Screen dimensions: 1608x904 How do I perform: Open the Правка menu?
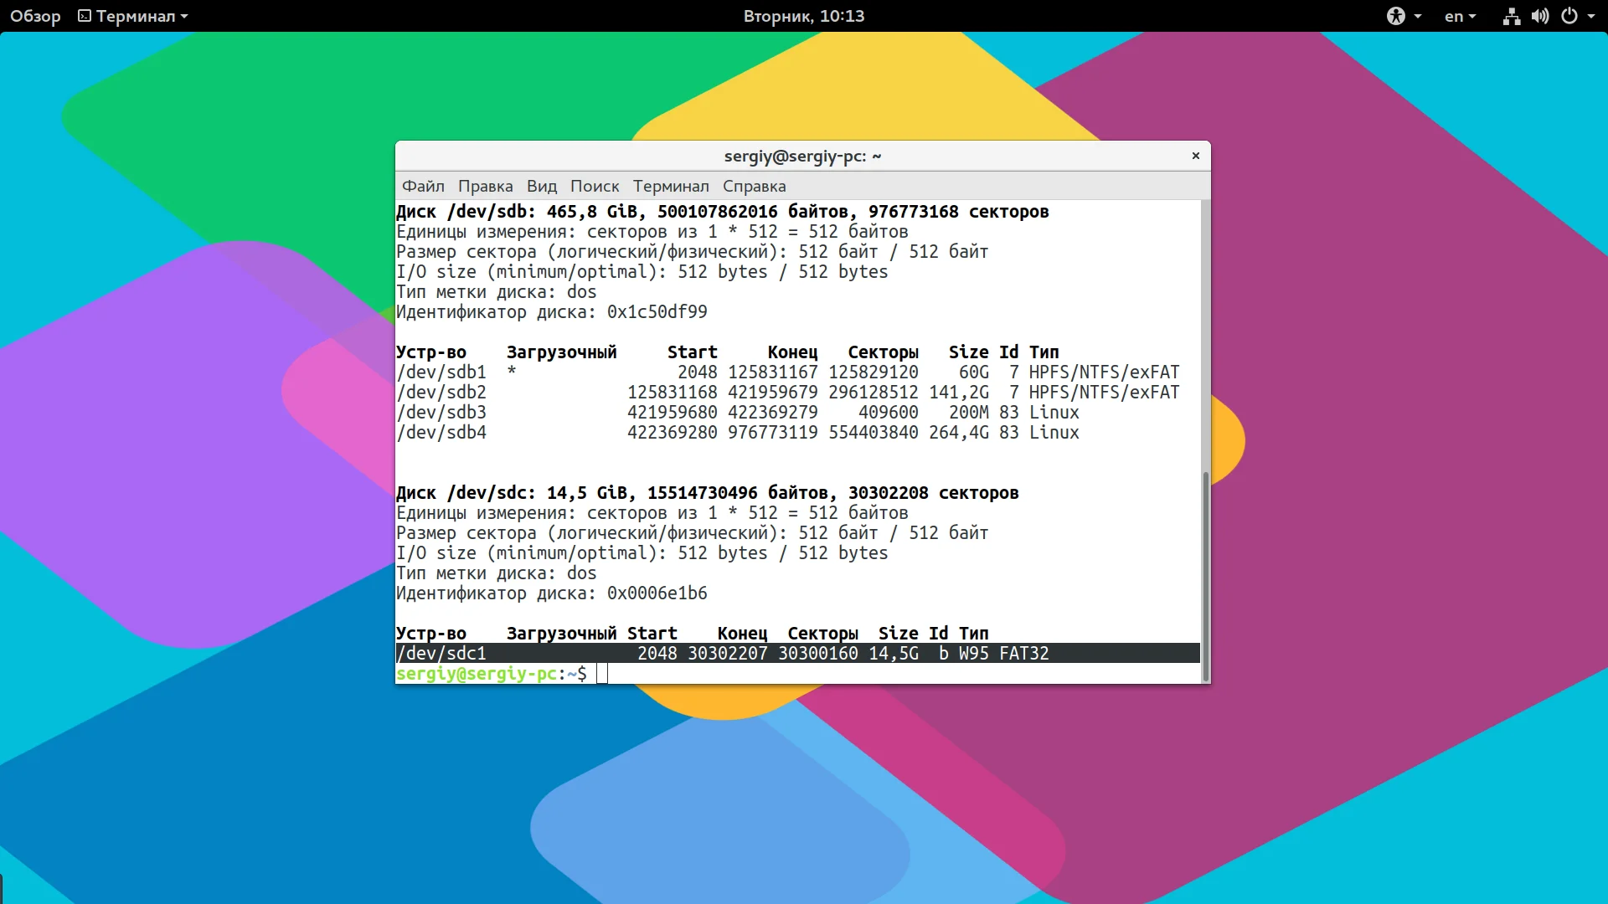(x=485, y=186)
